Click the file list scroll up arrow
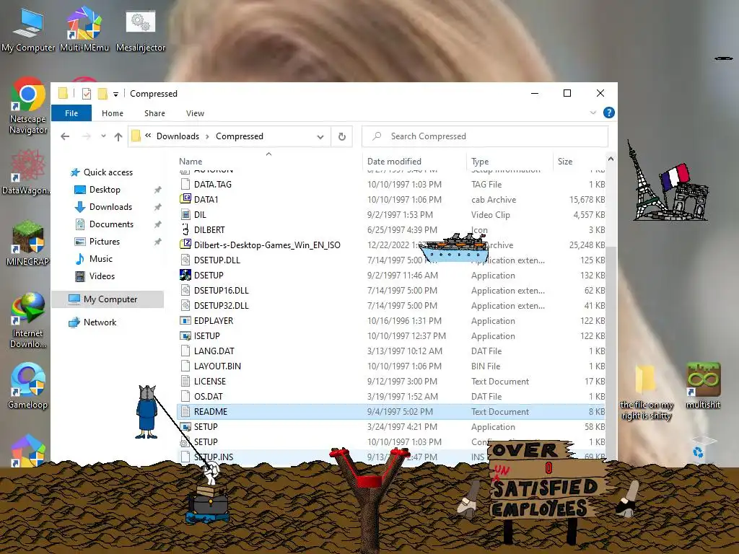The width and height of the screenshot is (739, 554). click(611, 159)
